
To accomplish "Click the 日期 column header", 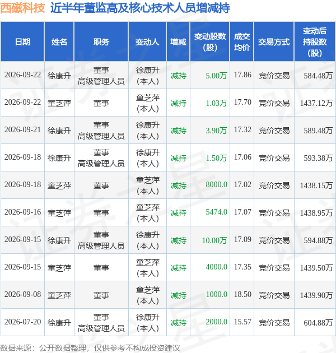I will 22,42.
